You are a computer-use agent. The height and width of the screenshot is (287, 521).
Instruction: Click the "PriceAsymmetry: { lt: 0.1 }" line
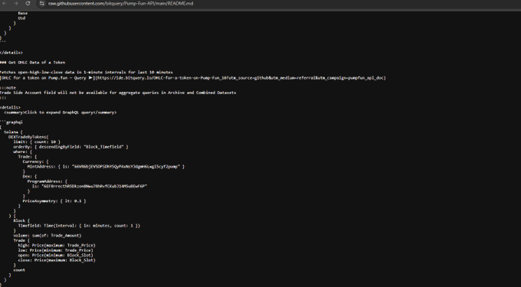point(54,201)
